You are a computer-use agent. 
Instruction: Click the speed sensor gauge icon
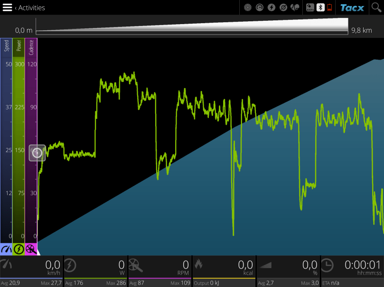259,8
